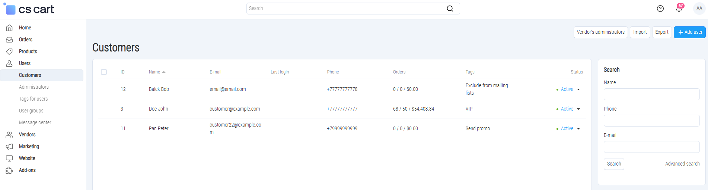The height and width of the screenshot is (190, 708).
Task: Click the Vendors people icon
Action: click(x=9, y=135)
